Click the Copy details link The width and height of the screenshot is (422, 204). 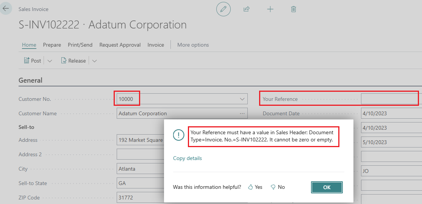pos(188,158)
